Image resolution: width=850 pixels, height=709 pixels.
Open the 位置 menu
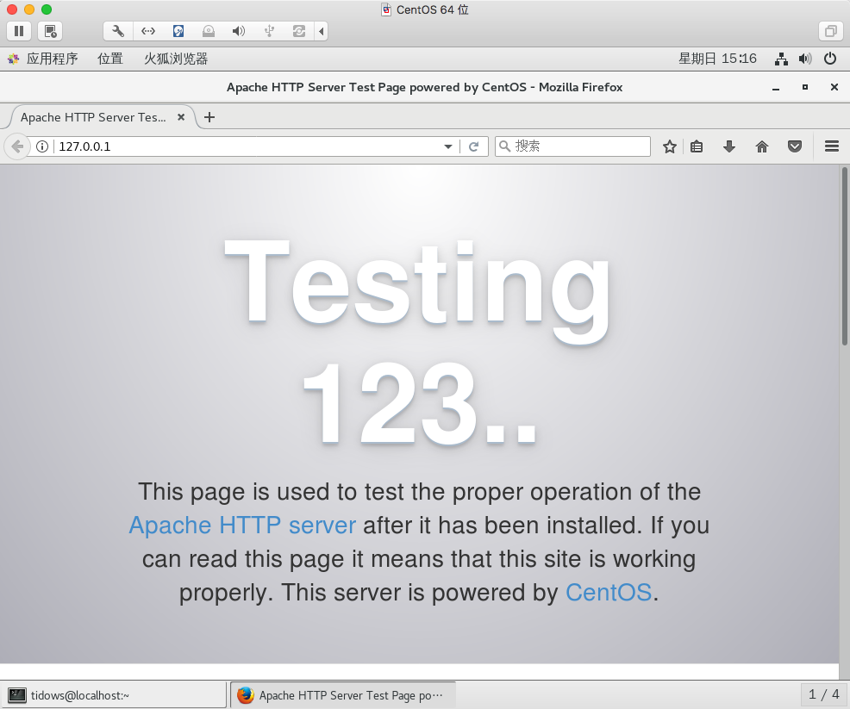pos(110,59)
